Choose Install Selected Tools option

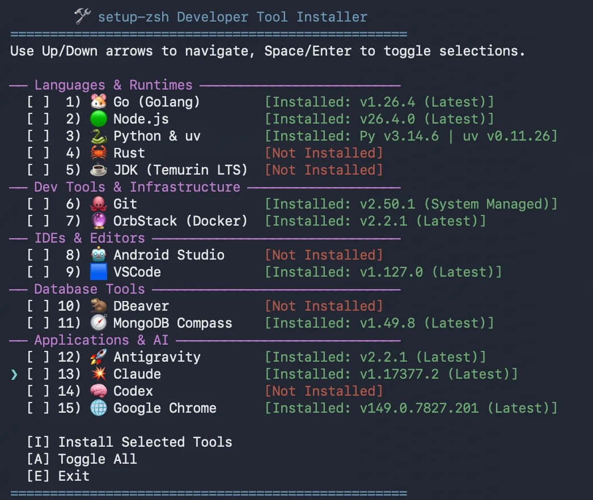click(130, 442)
